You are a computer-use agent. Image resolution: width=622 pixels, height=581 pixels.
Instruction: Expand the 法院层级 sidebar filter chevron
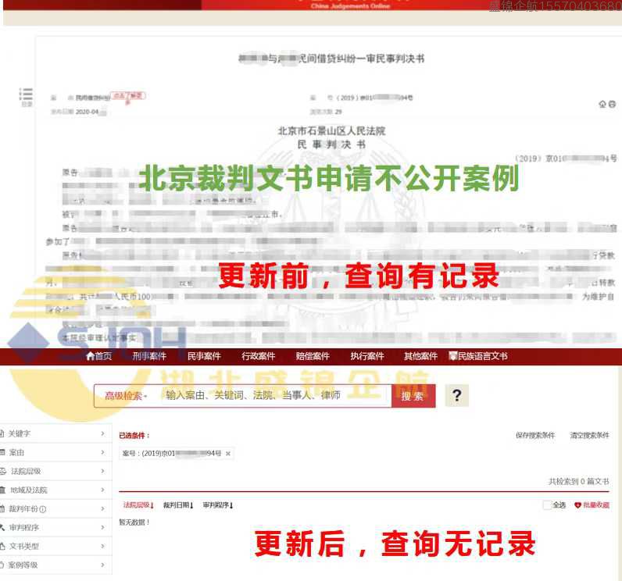point(102,471)
